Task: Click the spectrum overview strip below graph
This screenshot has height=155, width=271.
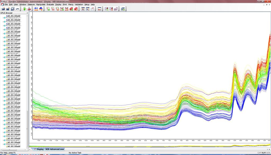Action: point(150,146)
